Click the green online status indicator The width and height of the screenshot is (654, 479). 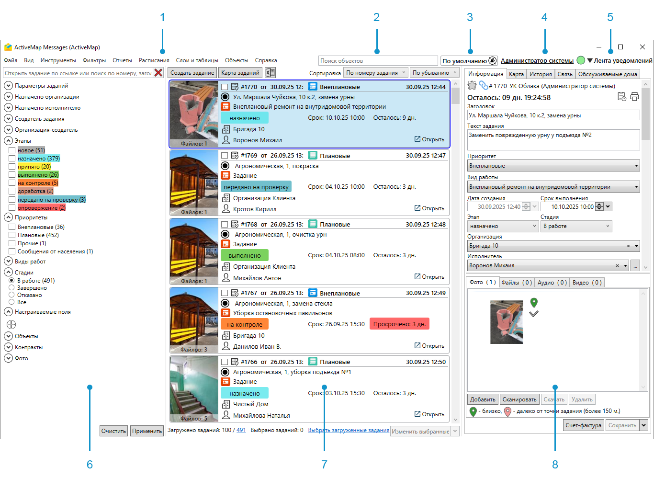click(x=581, y=60)
